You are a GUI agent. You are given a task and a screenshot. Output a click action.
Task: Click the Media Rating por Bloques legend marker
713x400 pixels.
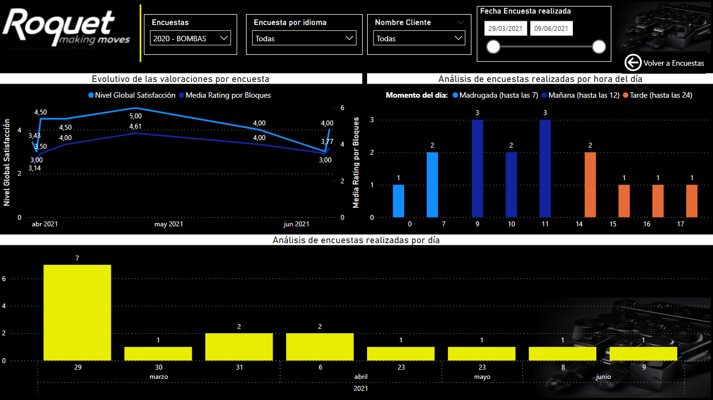pos(182,95)
